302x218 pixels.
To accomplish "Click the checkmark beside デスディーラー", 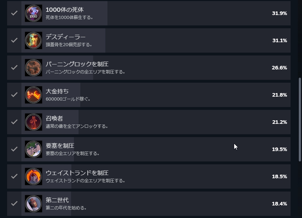I will (x=14, y=40).
